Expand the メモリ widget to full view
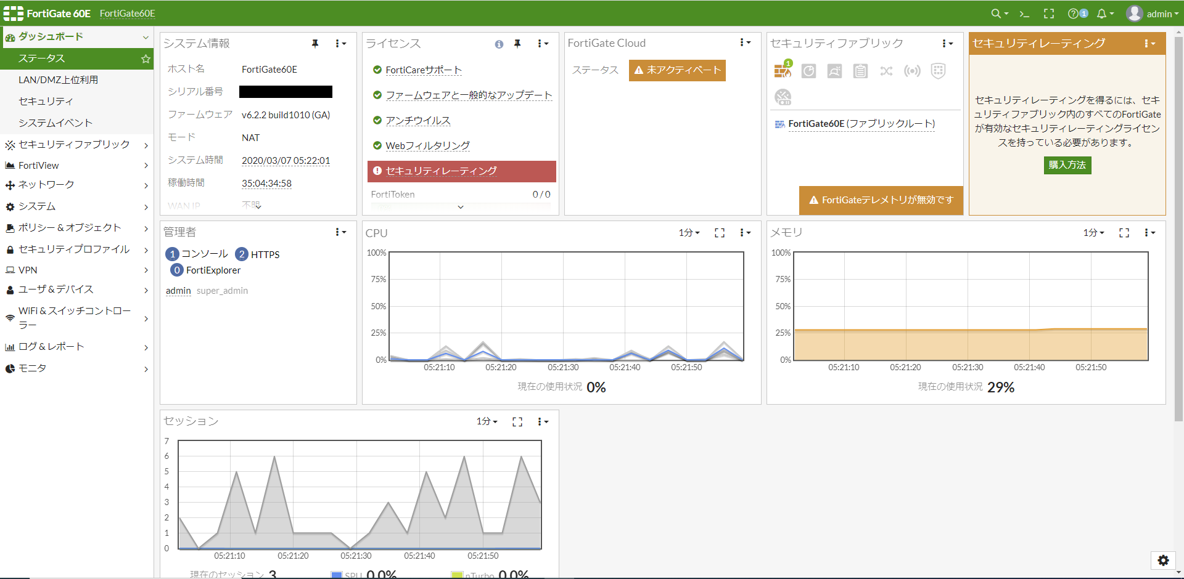Image resolution: width=1184 pixels, height=579 pixels. click(x=1124, y=233)
